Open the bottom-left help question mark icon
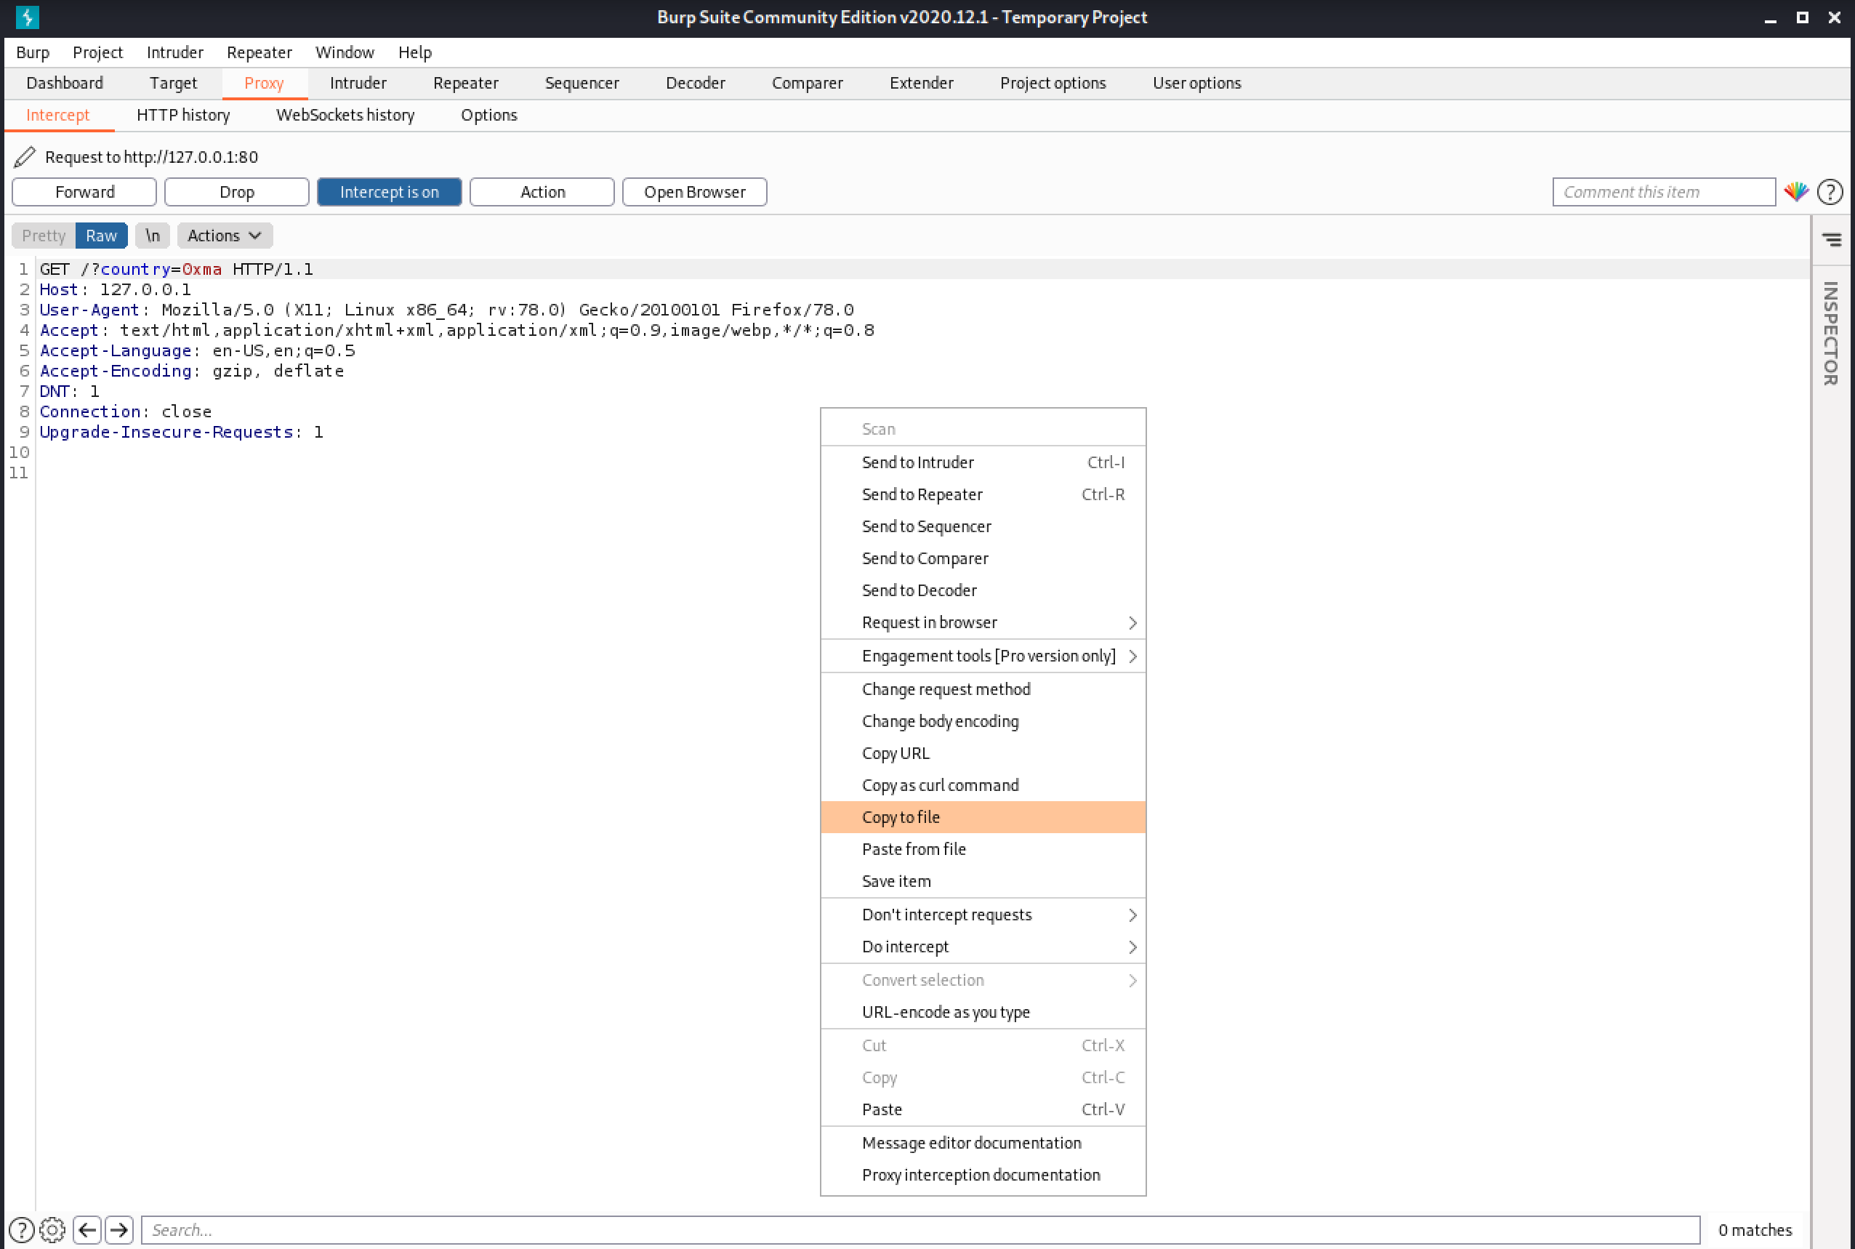 (x=22, y=1229)
